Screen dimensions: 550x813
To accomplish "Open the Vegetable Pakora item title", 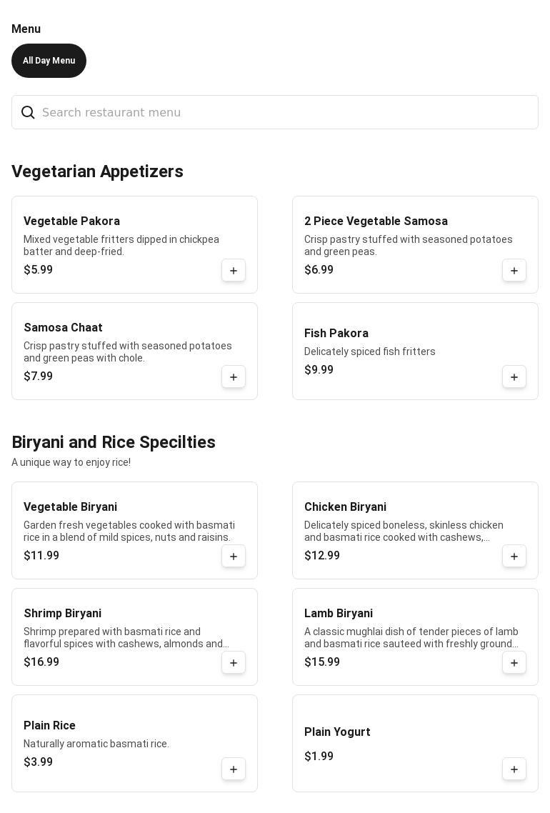I will click(71, 221).
